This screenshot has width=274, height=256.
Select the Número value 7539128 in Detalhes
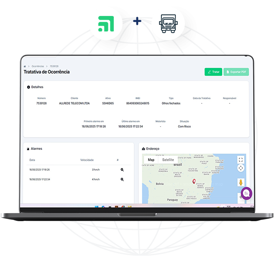(41, 104)
